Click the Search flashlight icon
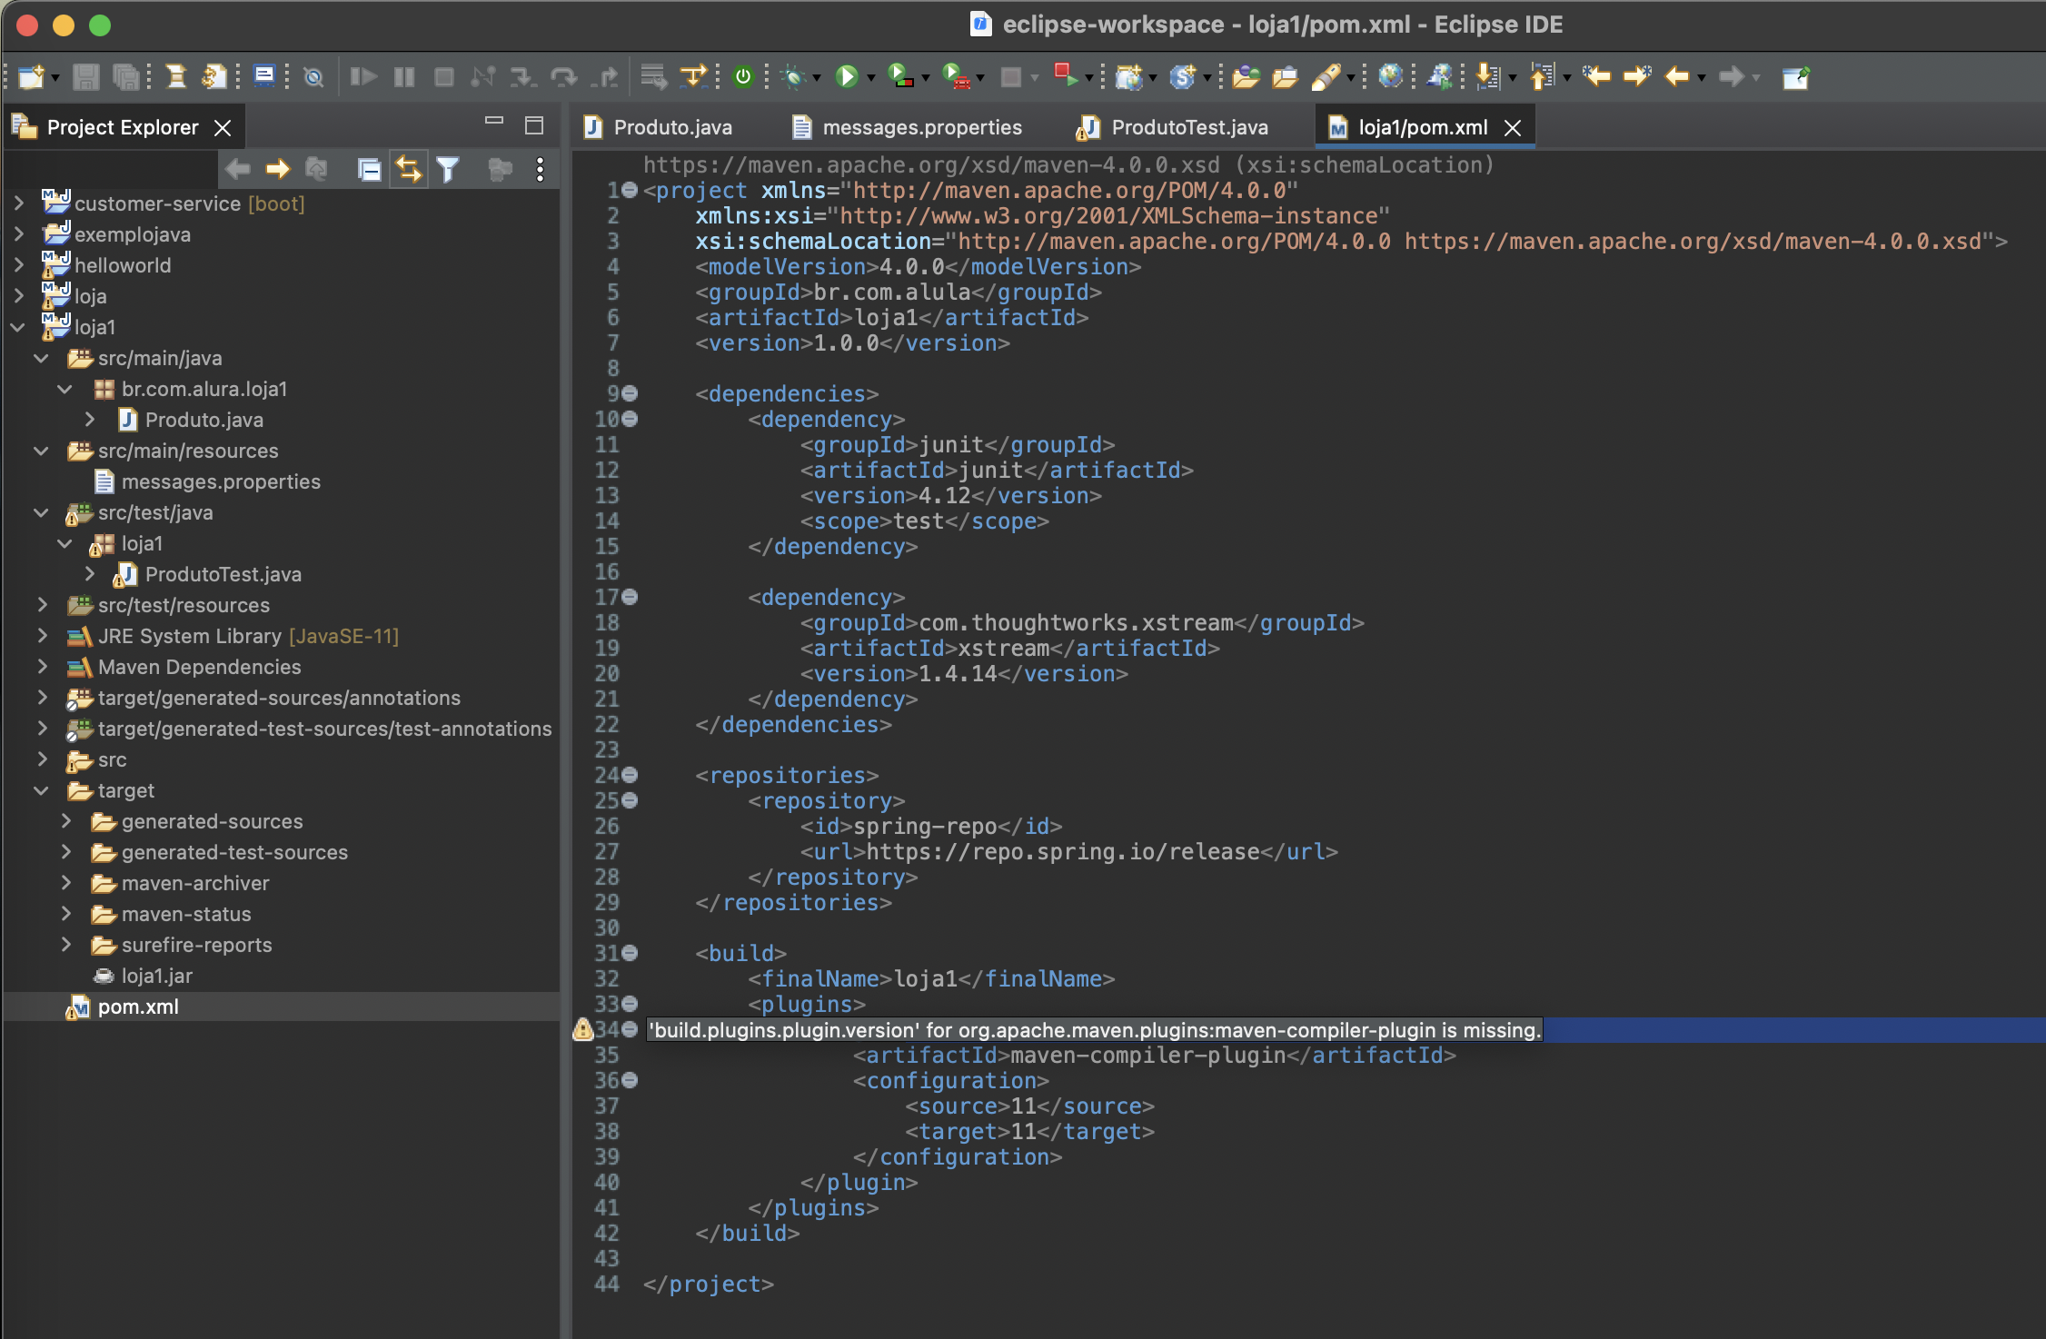The height and width of the screenshot is (1339, 2046). [1327, 77]
